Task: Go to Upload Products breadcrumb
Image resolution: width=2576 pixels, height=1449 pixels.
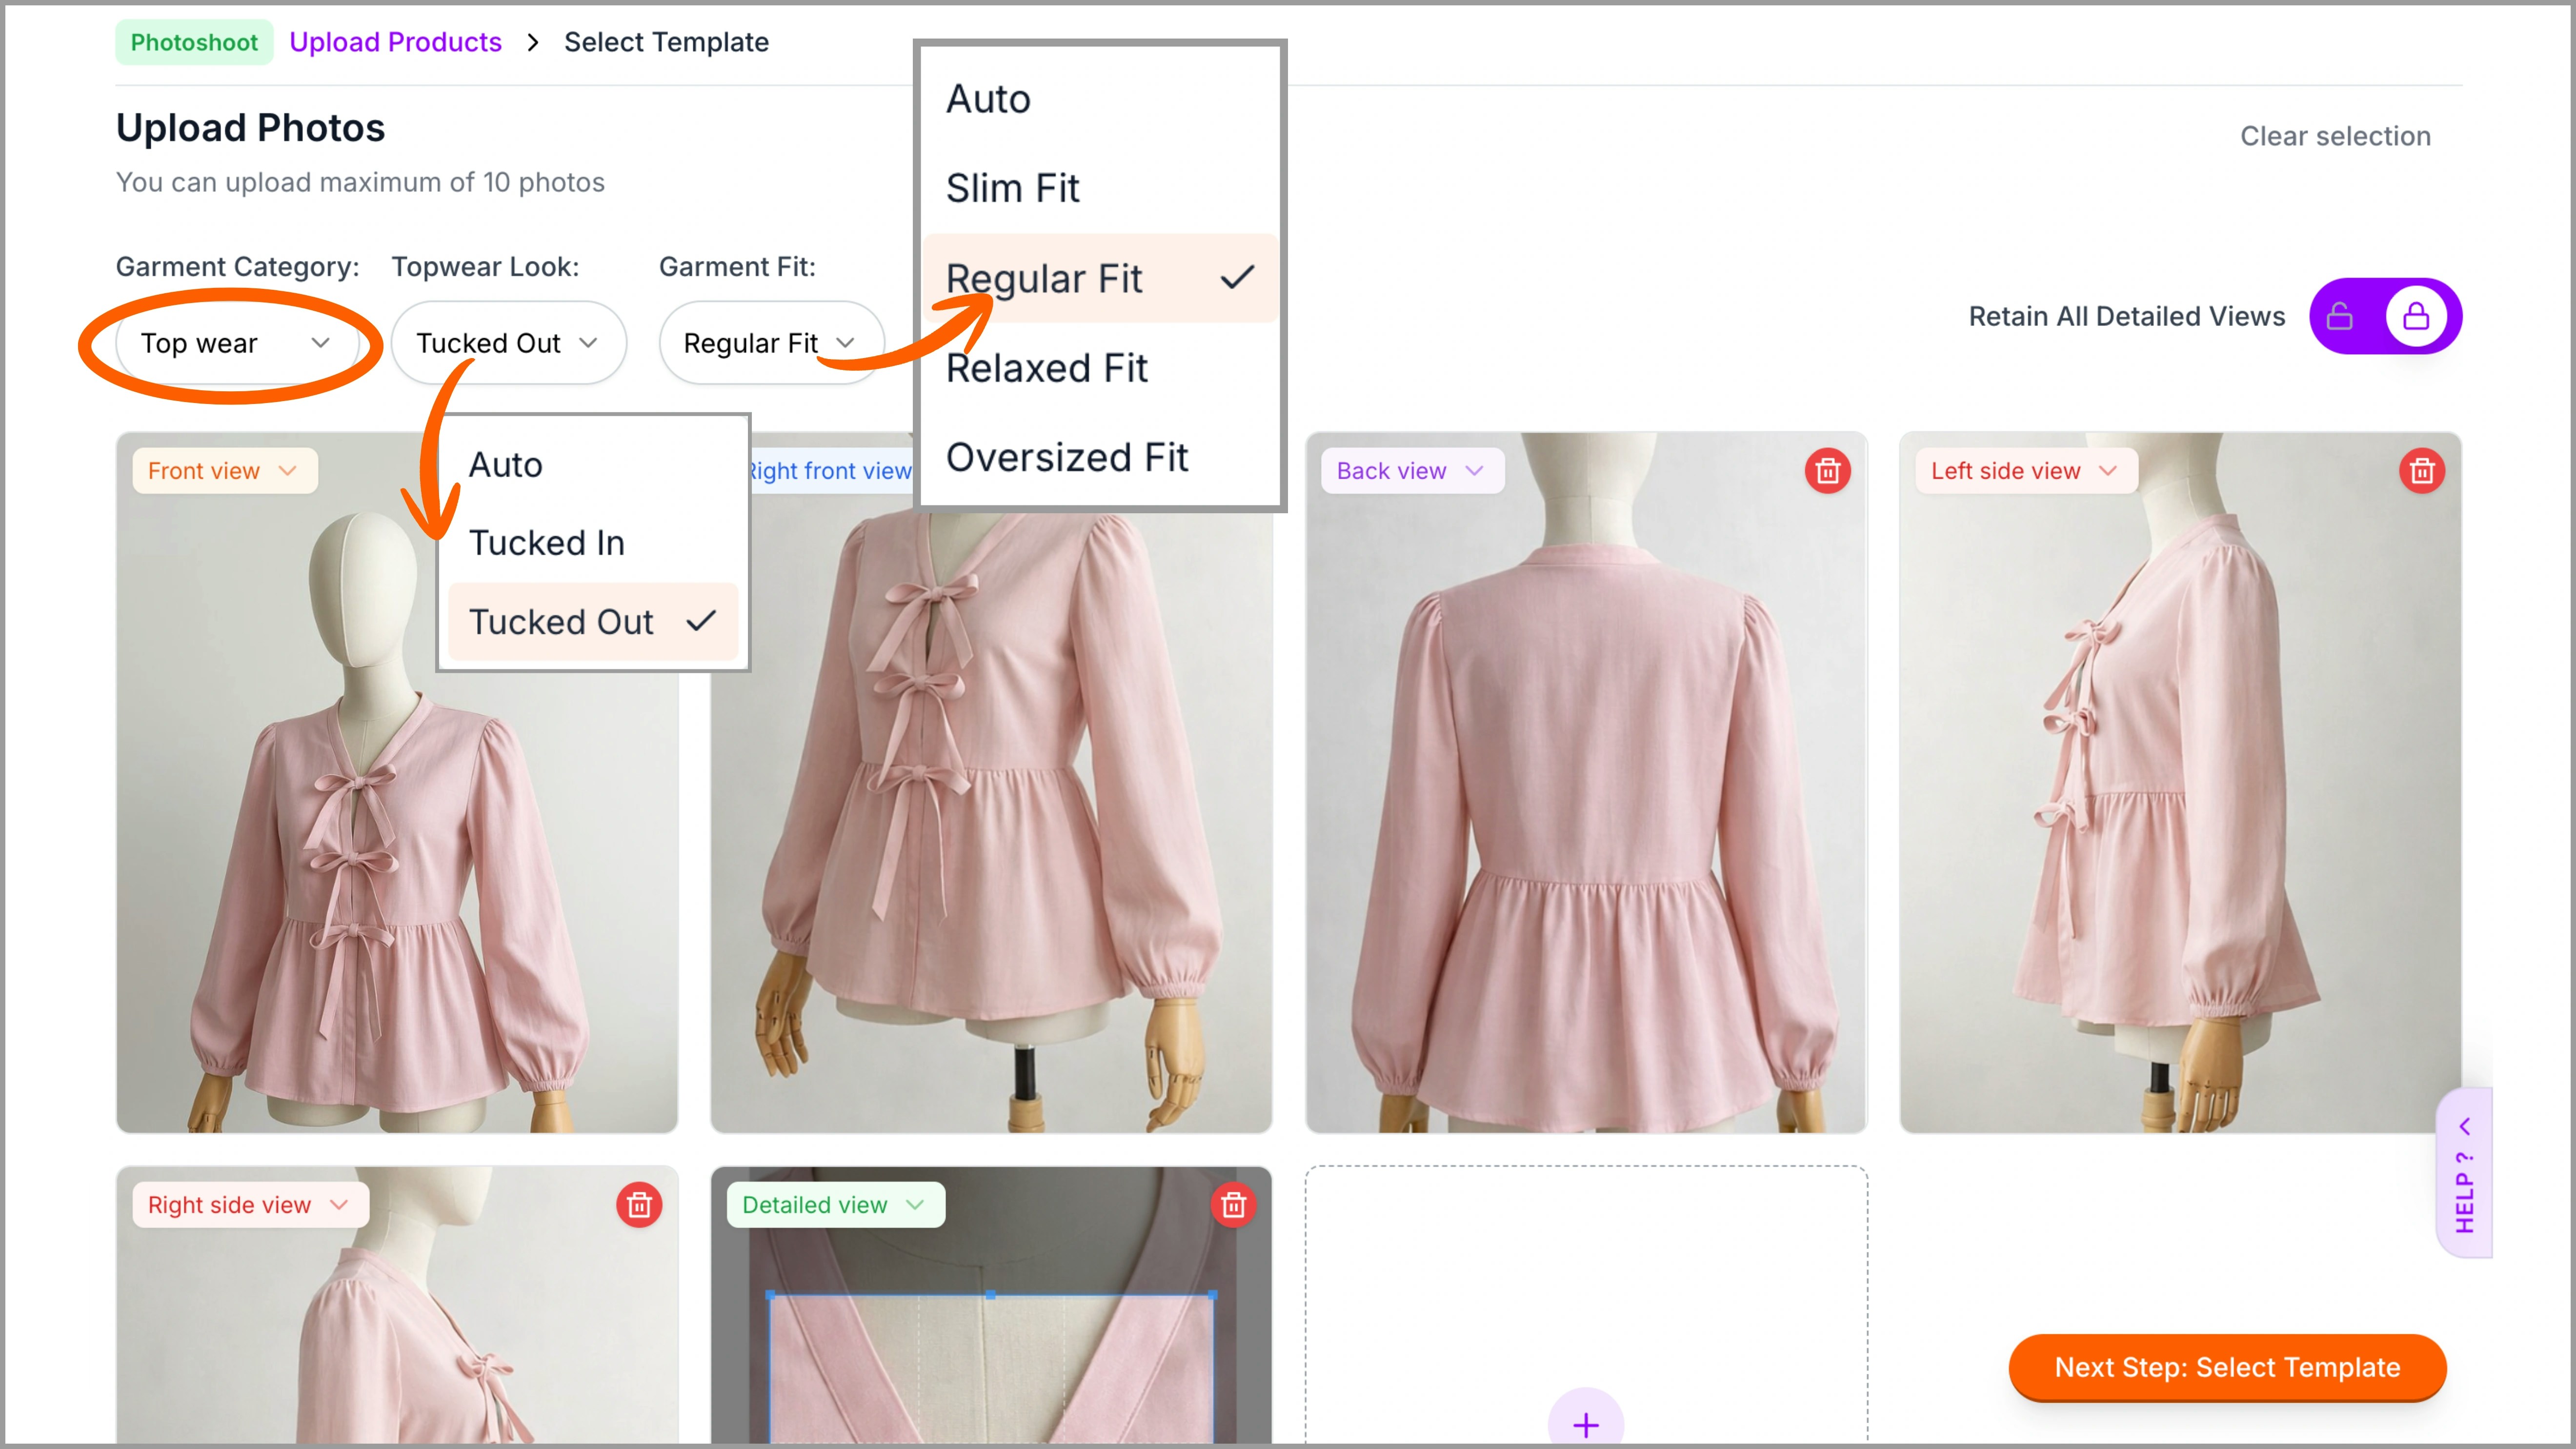Action: [x=395, y=42]
